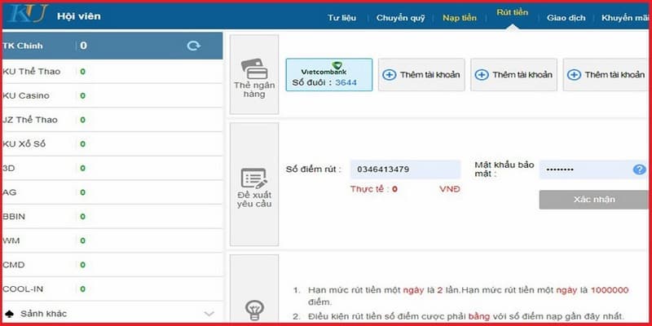The image size is (652, 326).
Task: Click the spade icon beside Sảnh khác
Action: point(9,314)
